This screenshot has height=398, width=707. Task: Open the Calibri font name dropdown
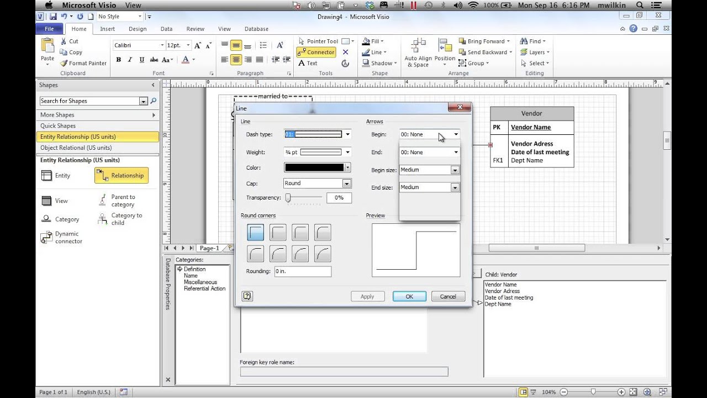(162, 45)
